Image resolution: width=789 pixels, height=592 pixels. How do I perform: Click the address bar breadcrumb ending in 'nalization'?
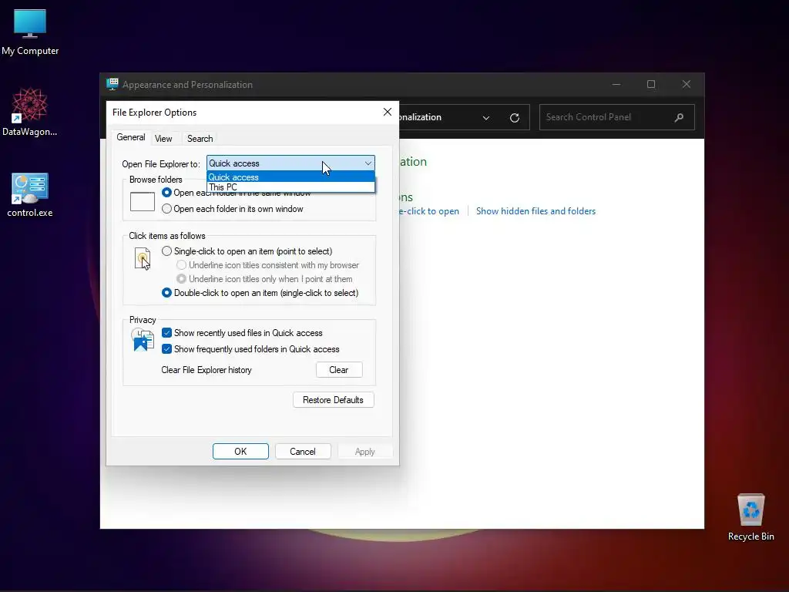click(421, 117)
